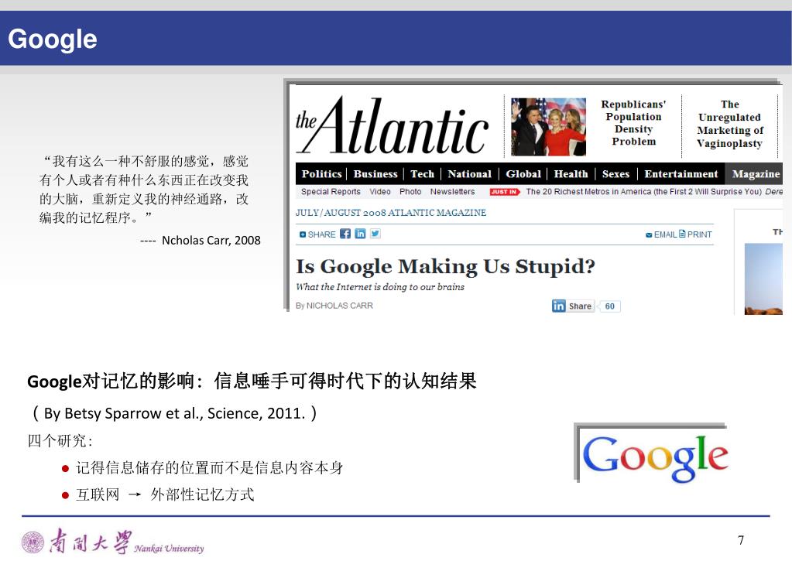Click the Chinese quote paragraph

pos(144,190)
